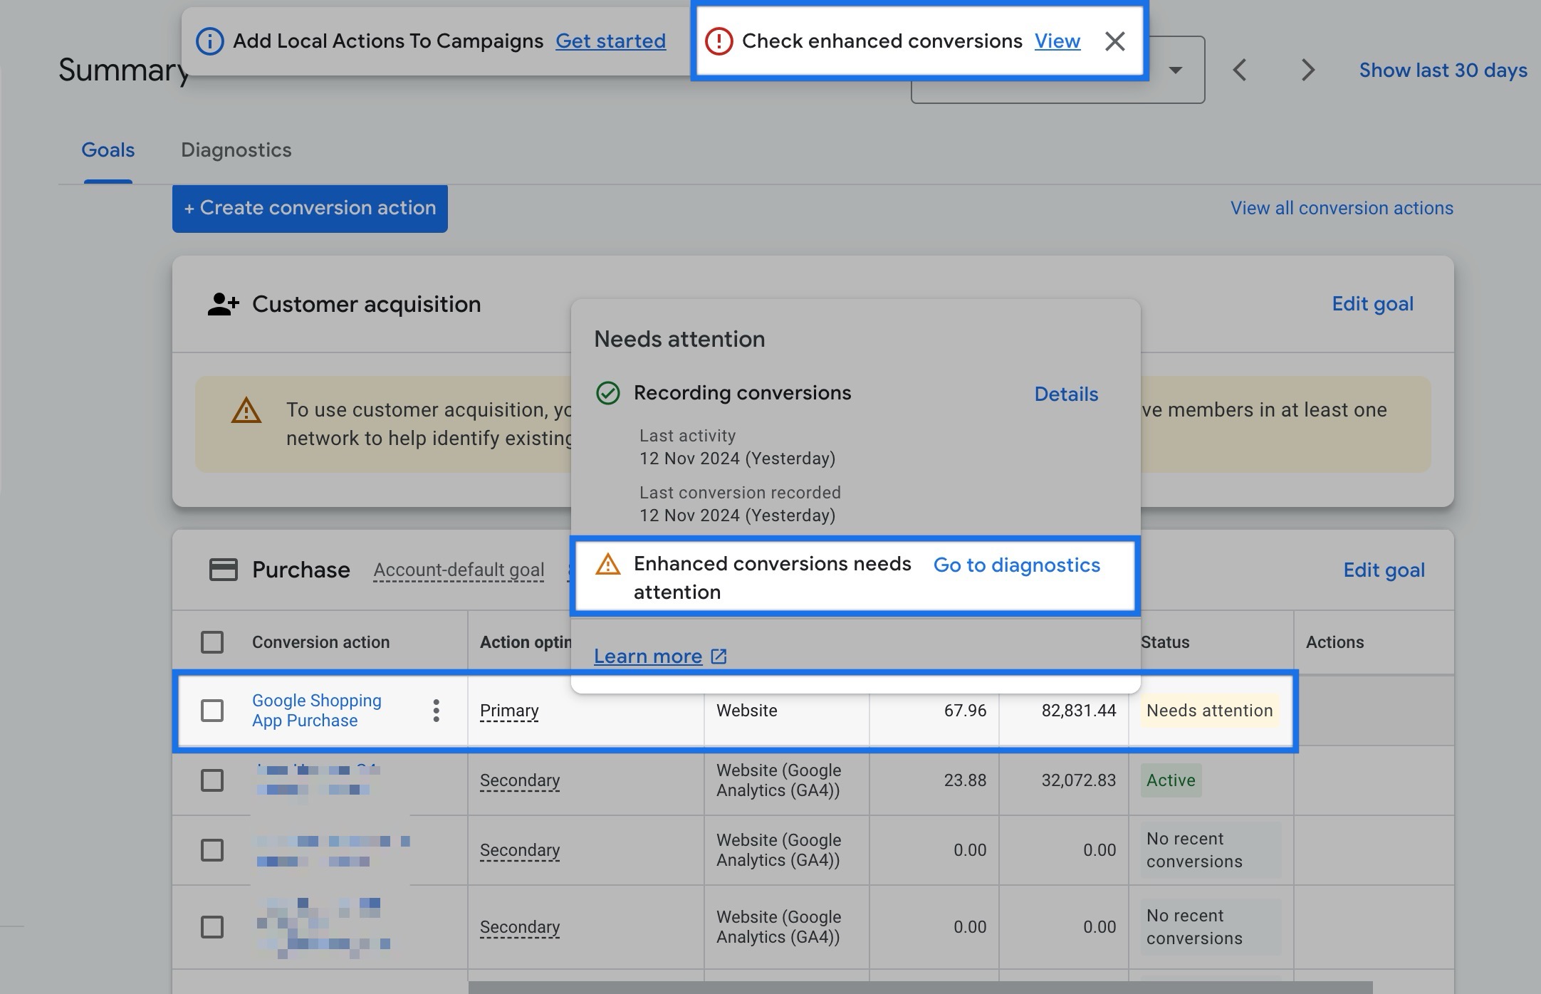
Task: Open the Learn more link in popup
Action: 648,656
